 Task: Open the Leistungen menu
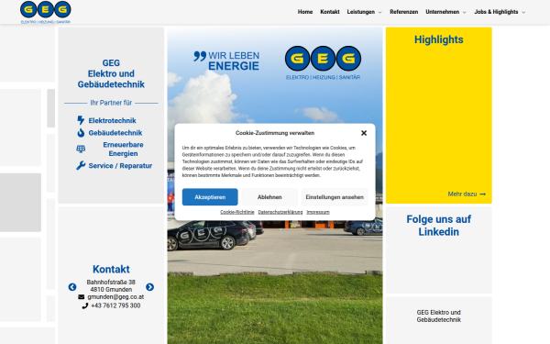(361, 12)
